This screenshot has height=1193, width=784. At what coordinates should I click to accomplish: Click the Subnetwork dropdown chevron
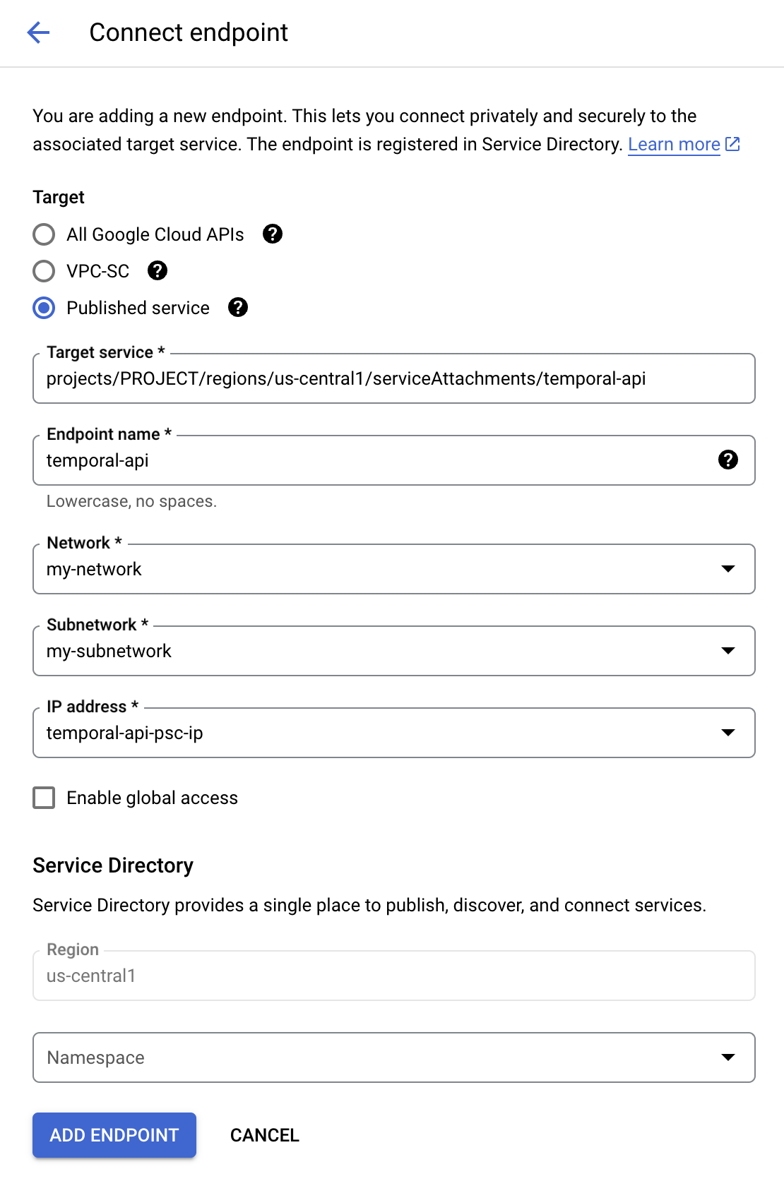pos(729,651)
